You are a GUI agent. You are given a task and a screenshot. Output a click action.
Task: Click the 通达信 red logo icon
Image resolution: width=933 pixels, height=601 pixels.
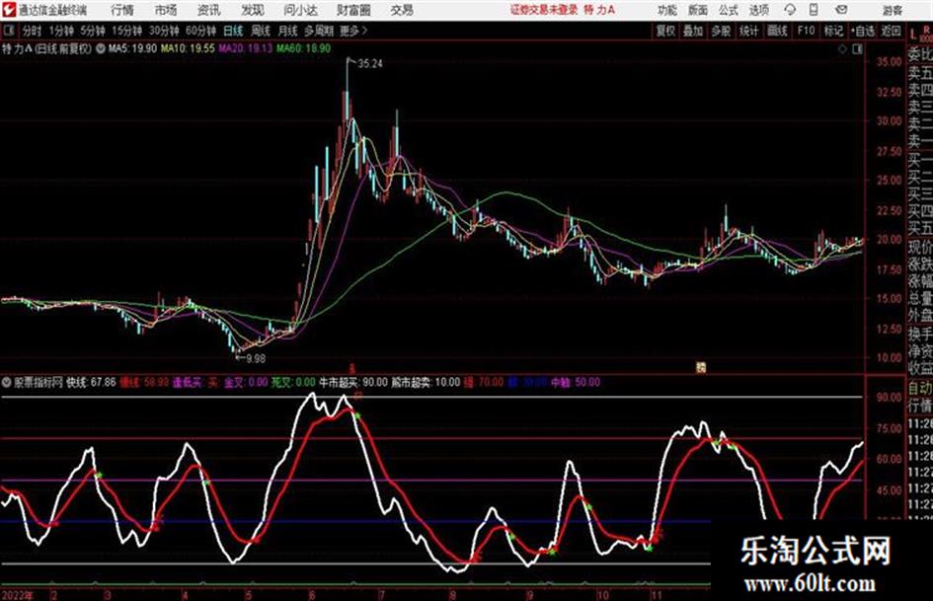9,10
